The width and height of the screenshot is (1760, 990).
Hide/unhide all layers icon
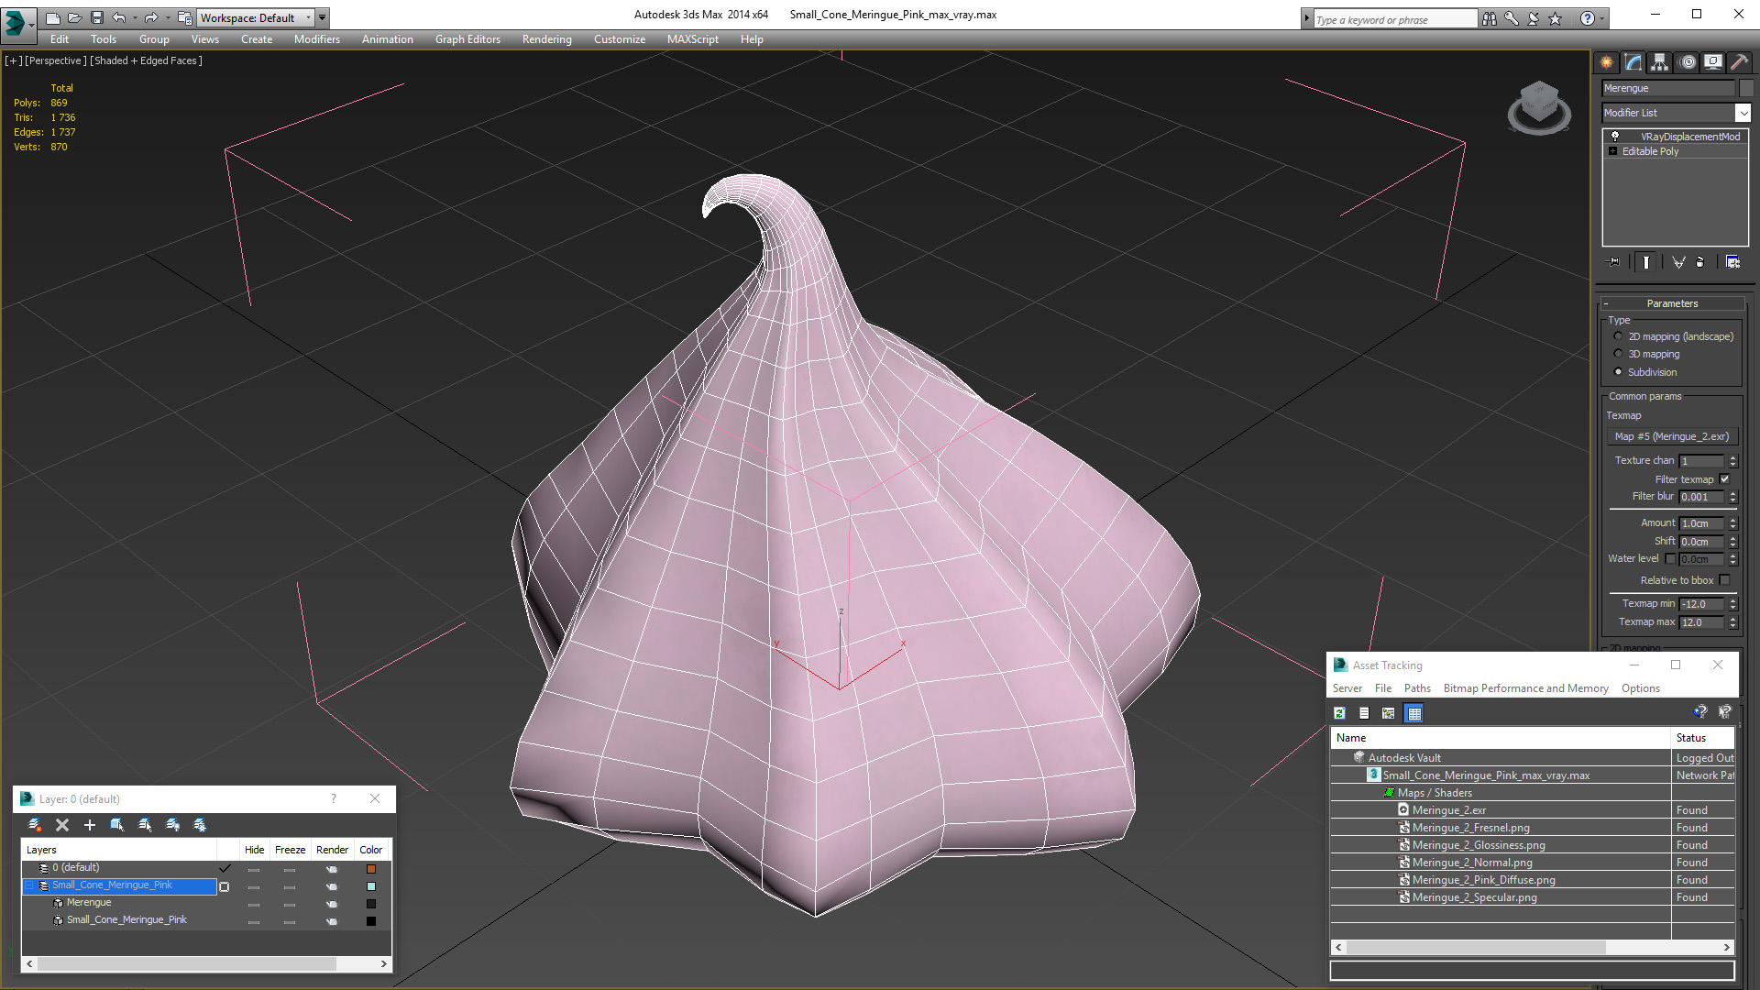pos(172,825)
